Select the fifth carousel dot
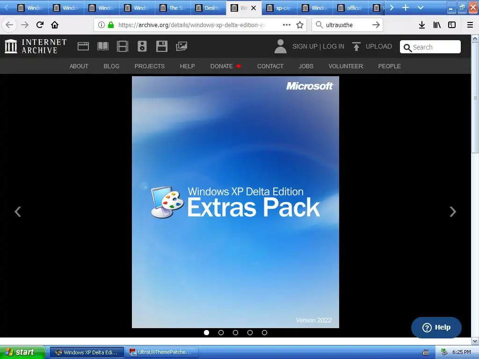The image size is (479, 359). (265, 332)
